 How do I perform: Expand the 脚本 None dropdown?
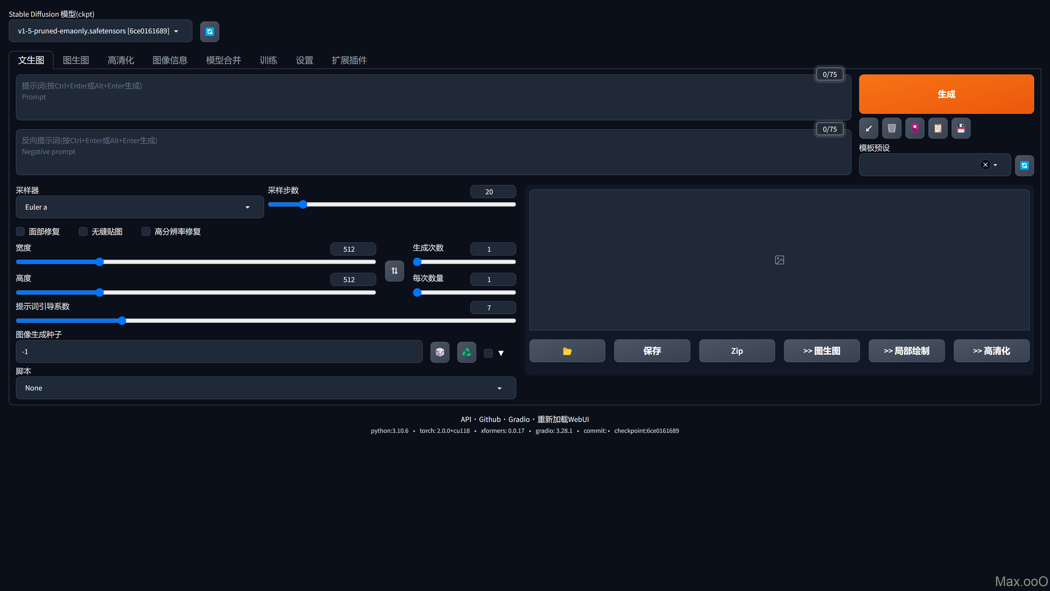point(265,388)
